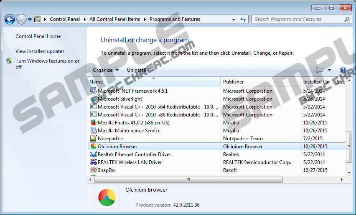This screenshot has width=356, height=215.
Task: Select Realtek Ethernet Controller Driver entry
Action: pos(134,154)
